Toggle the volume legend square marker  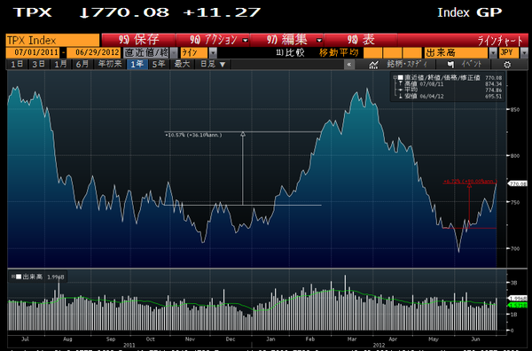[x=19, y=277]
